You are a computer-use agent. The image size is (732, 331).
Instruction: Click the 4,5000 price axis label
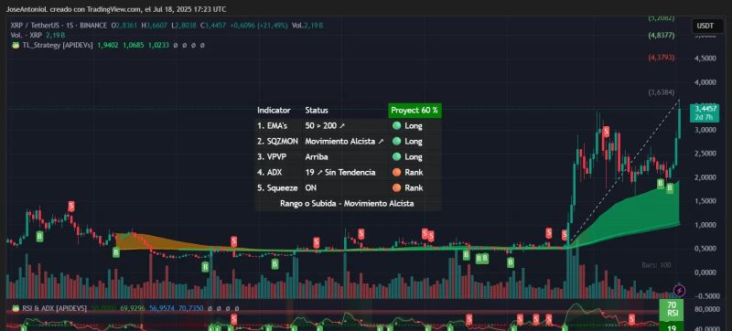point(705,59)
